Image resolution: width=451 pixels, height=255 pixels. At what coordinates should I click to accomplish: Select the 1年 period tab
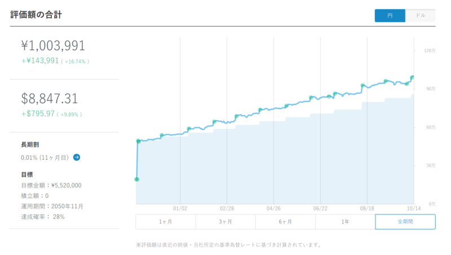[345, 222]
